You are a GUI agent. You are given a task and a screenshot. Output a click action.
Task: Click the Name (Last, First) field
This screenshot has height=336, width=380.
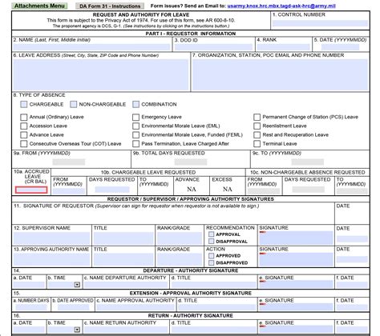pyautogui.click(x=91, y=47)
